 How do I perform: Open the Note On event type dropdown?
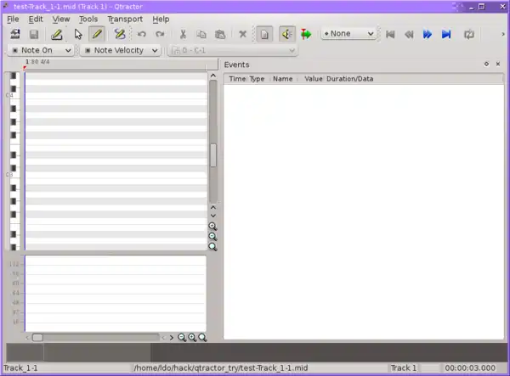coord(42,51)
